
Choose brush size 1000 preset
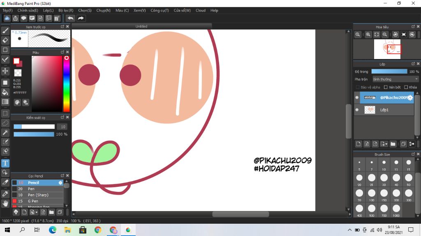[396, 210]
